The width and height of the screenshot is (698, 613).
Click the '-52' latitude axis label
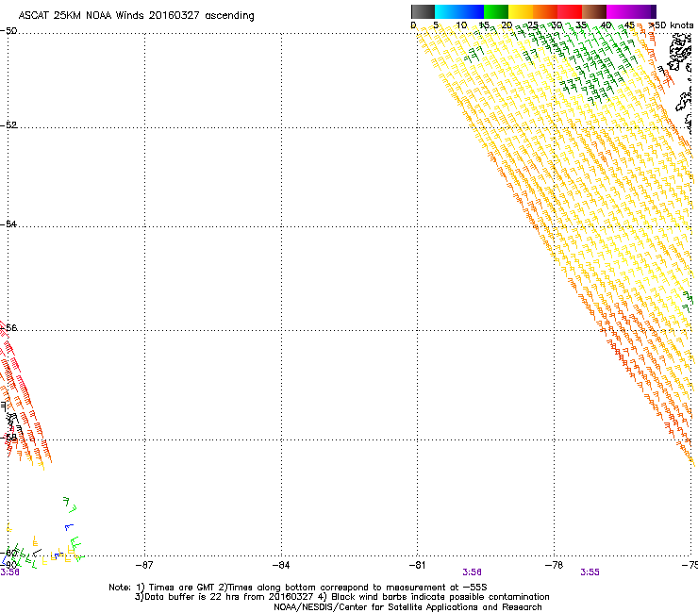(x=8, y=125)
